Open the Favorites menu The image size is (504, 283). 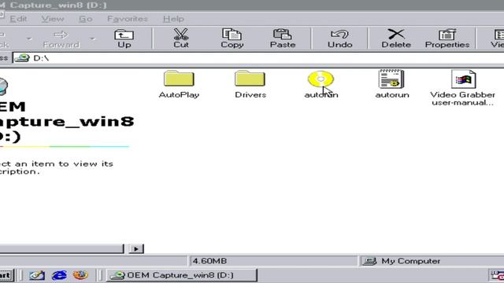[x=128, y=19]
